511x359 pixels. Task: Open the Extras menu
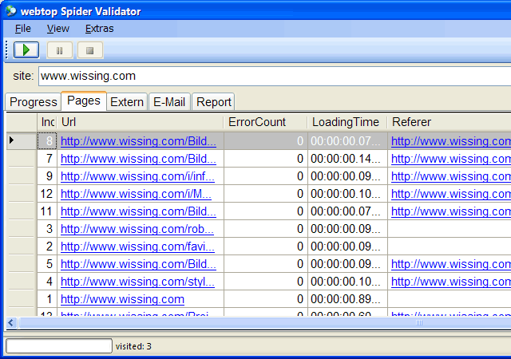click(99, 29)
